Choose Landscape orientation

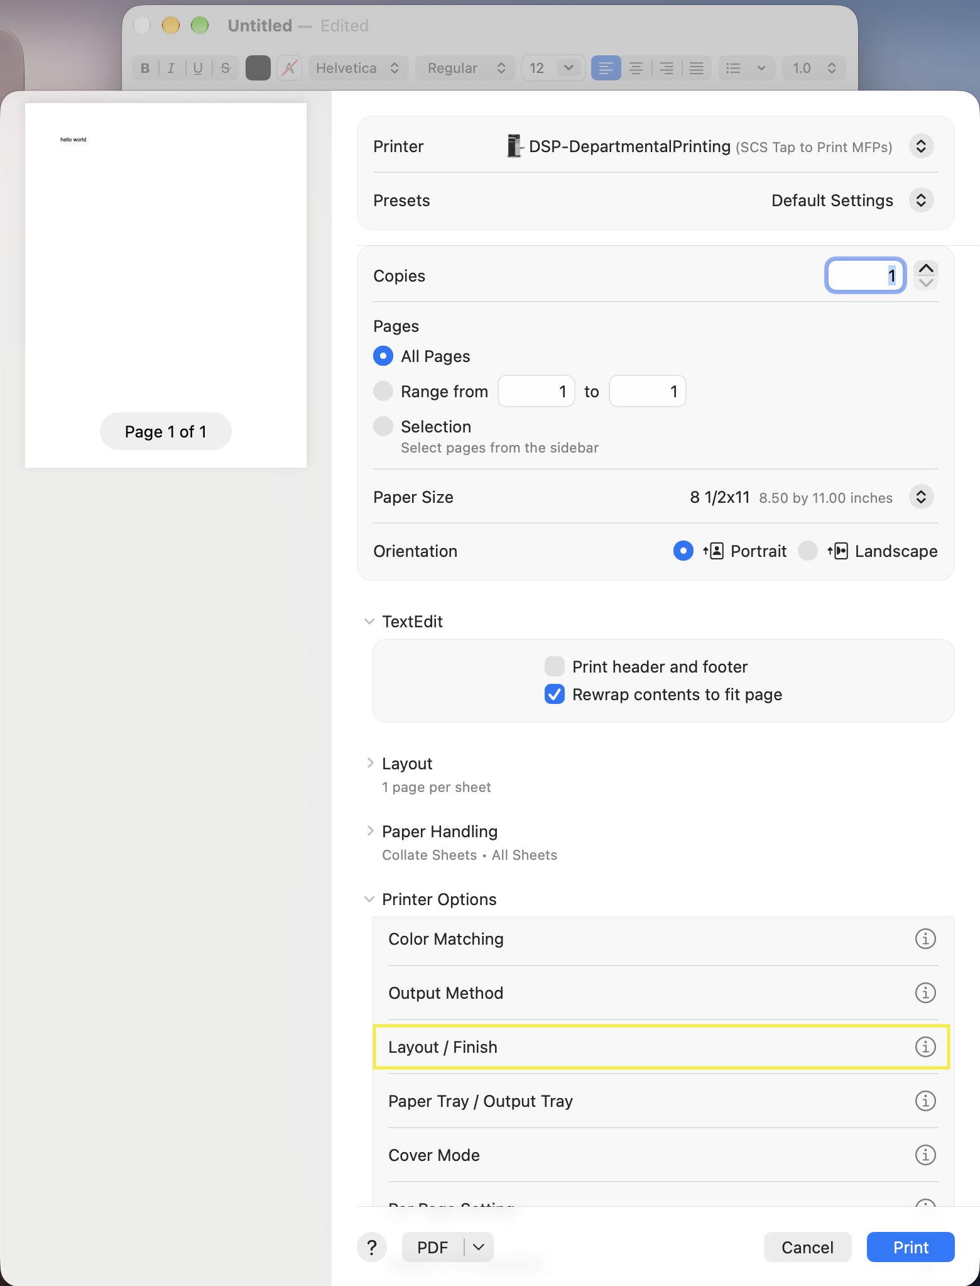(808, 551)
